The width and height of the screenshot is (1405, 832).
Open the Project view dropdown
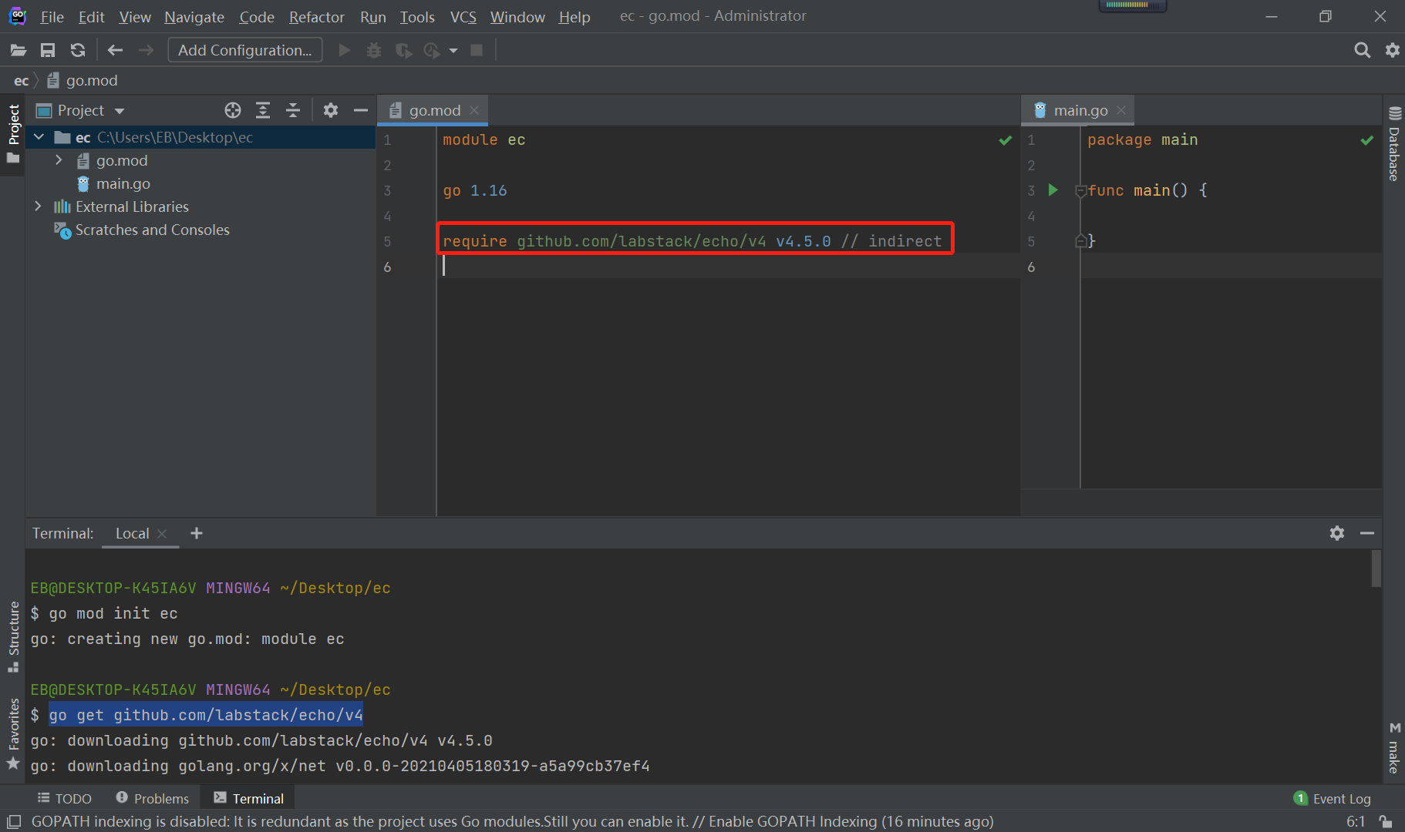120,111
